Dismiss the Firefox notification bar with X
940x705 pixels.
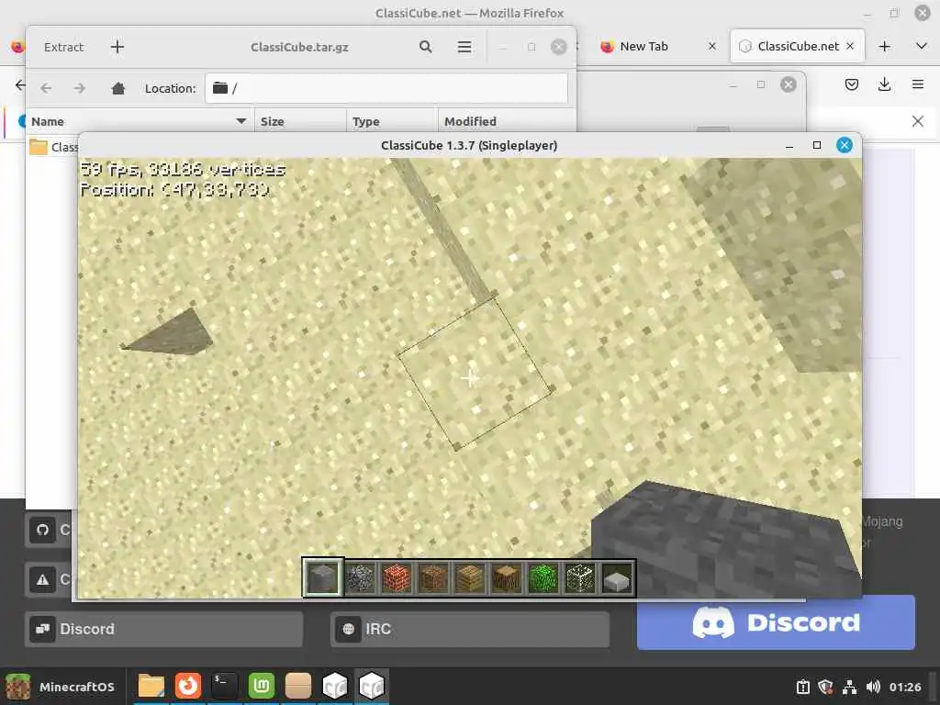[x=918, y=121]
